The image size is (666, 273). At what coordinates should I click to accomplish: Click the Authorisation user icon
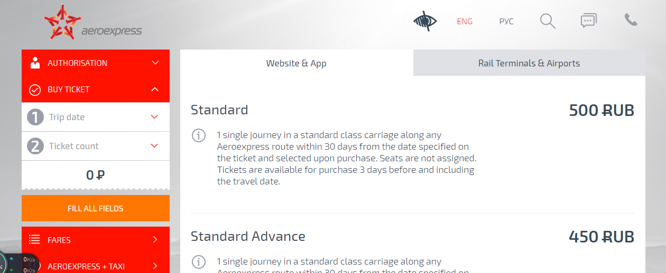pos(35,63)
